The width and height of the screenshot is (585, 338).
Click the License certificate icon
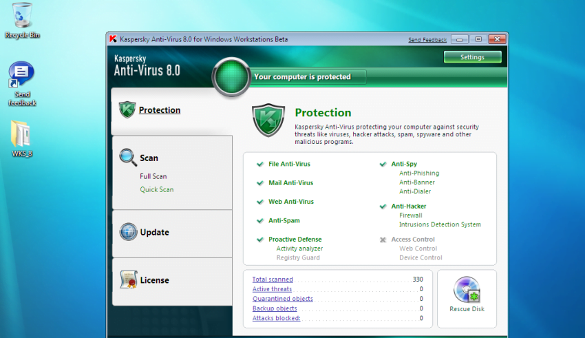point(129,279)
